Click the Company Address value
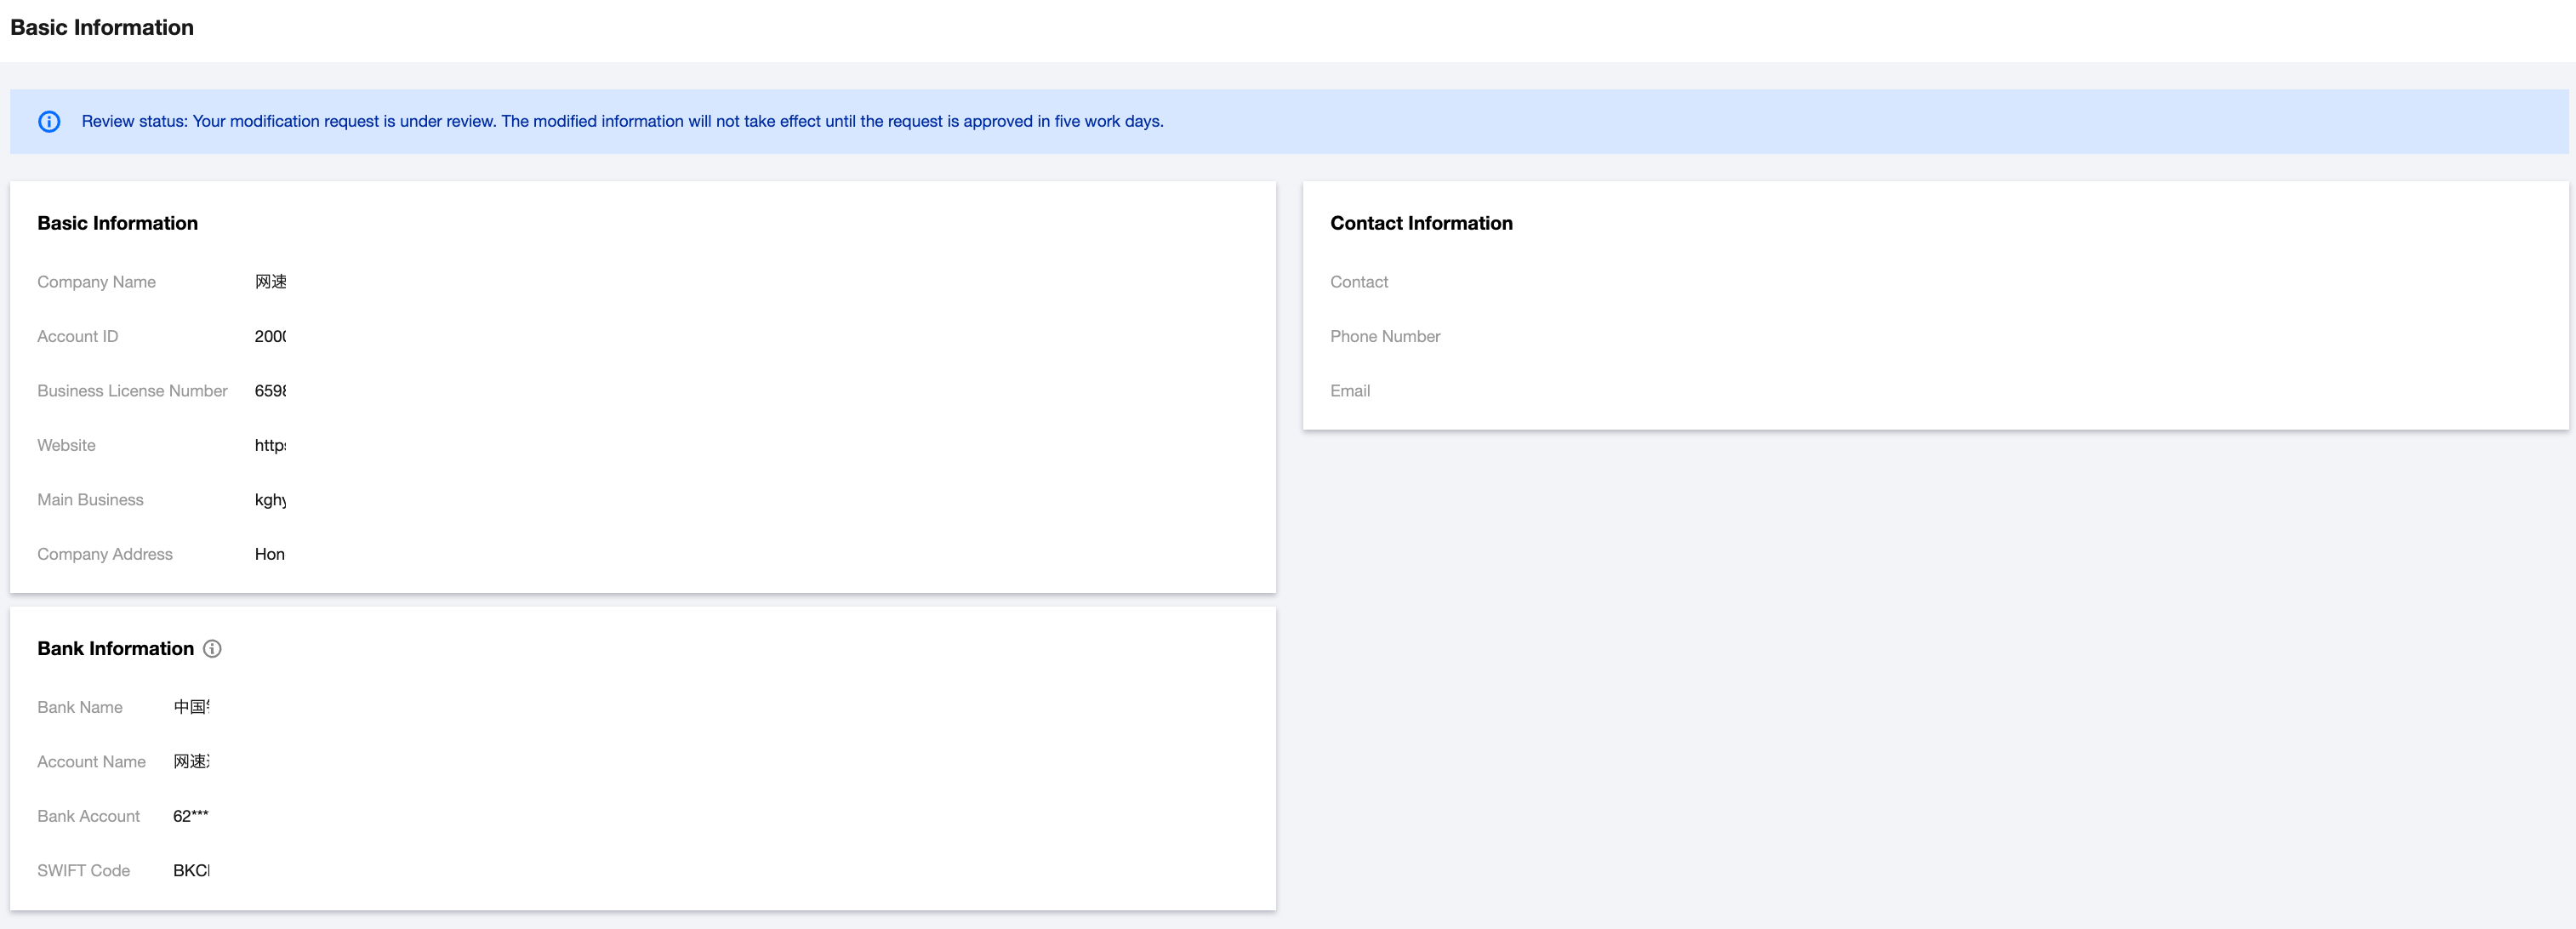The height and width of the screenshot is (929, 2576). point(269,554)
